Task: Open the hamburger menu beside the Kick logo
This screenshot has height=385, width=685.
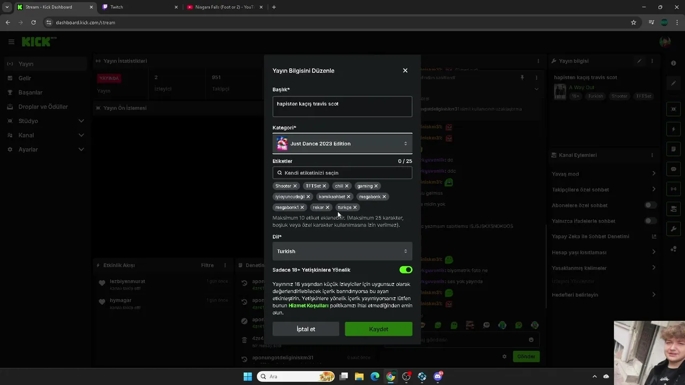Action: click(11, 42)
